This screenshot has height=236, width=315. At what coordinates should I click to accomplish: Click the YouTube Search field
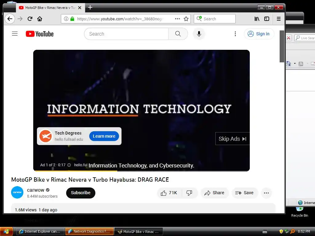(126, 34)
